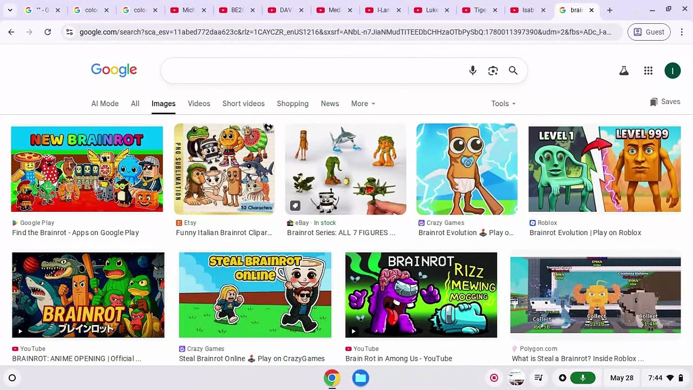
Task: Open 'What is Steal a Brainrot?' Polygon link
Action: [578, 359]
